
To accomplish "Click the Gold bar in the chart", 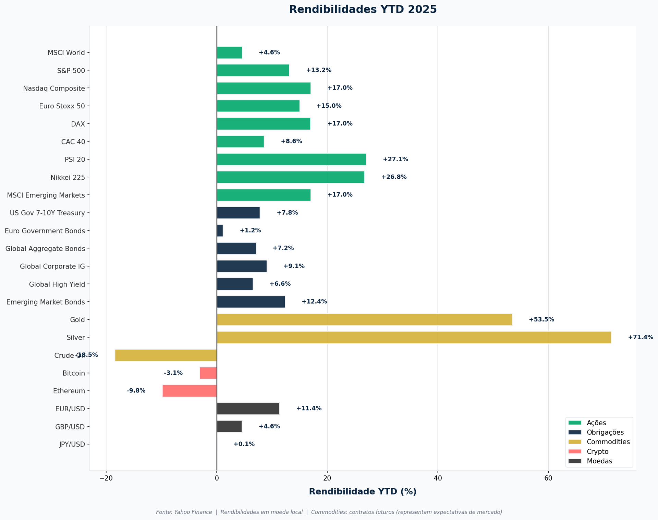I will [364, 320].
